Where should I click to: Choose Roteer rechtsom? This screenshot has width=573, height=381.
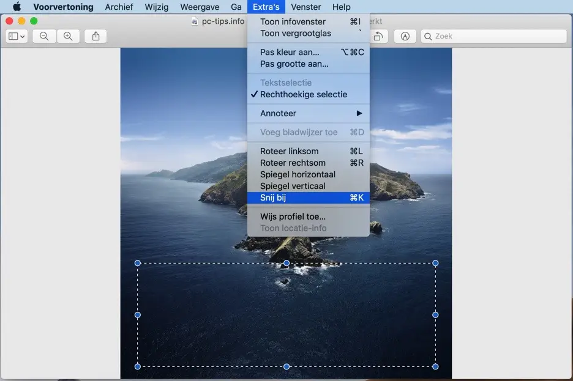pyautogui.click(x=309, y=163)
